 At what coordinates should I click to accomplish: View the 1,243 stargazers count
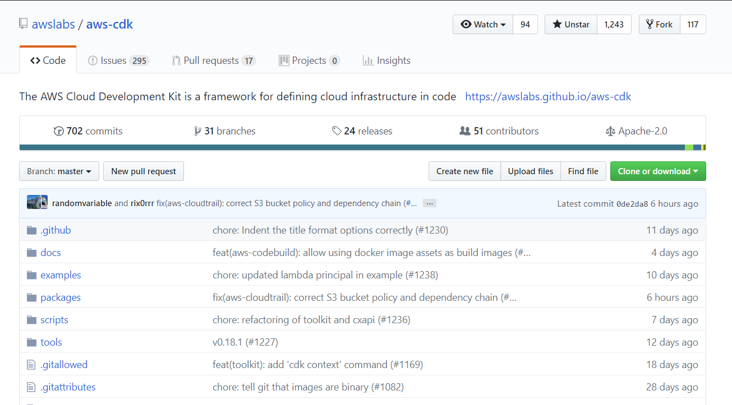coord(614,25)
